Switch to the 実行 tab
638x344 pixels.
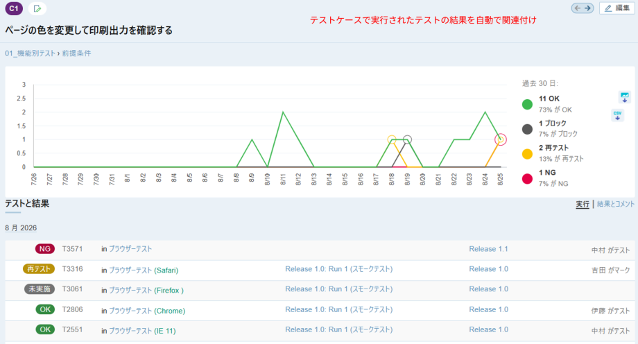point(583,205)
